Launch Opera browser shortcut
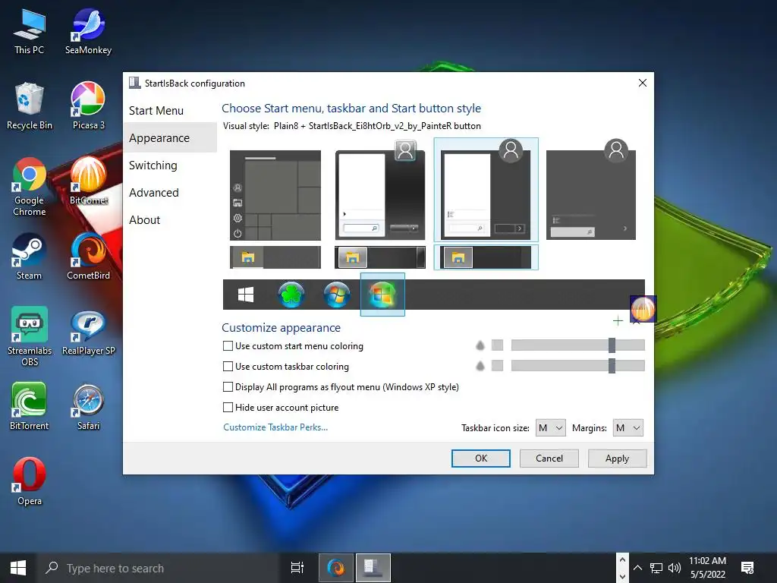Image resolution: width=777 pixels, height=583 pixels. pyautogui.click(x=30, y=482)
